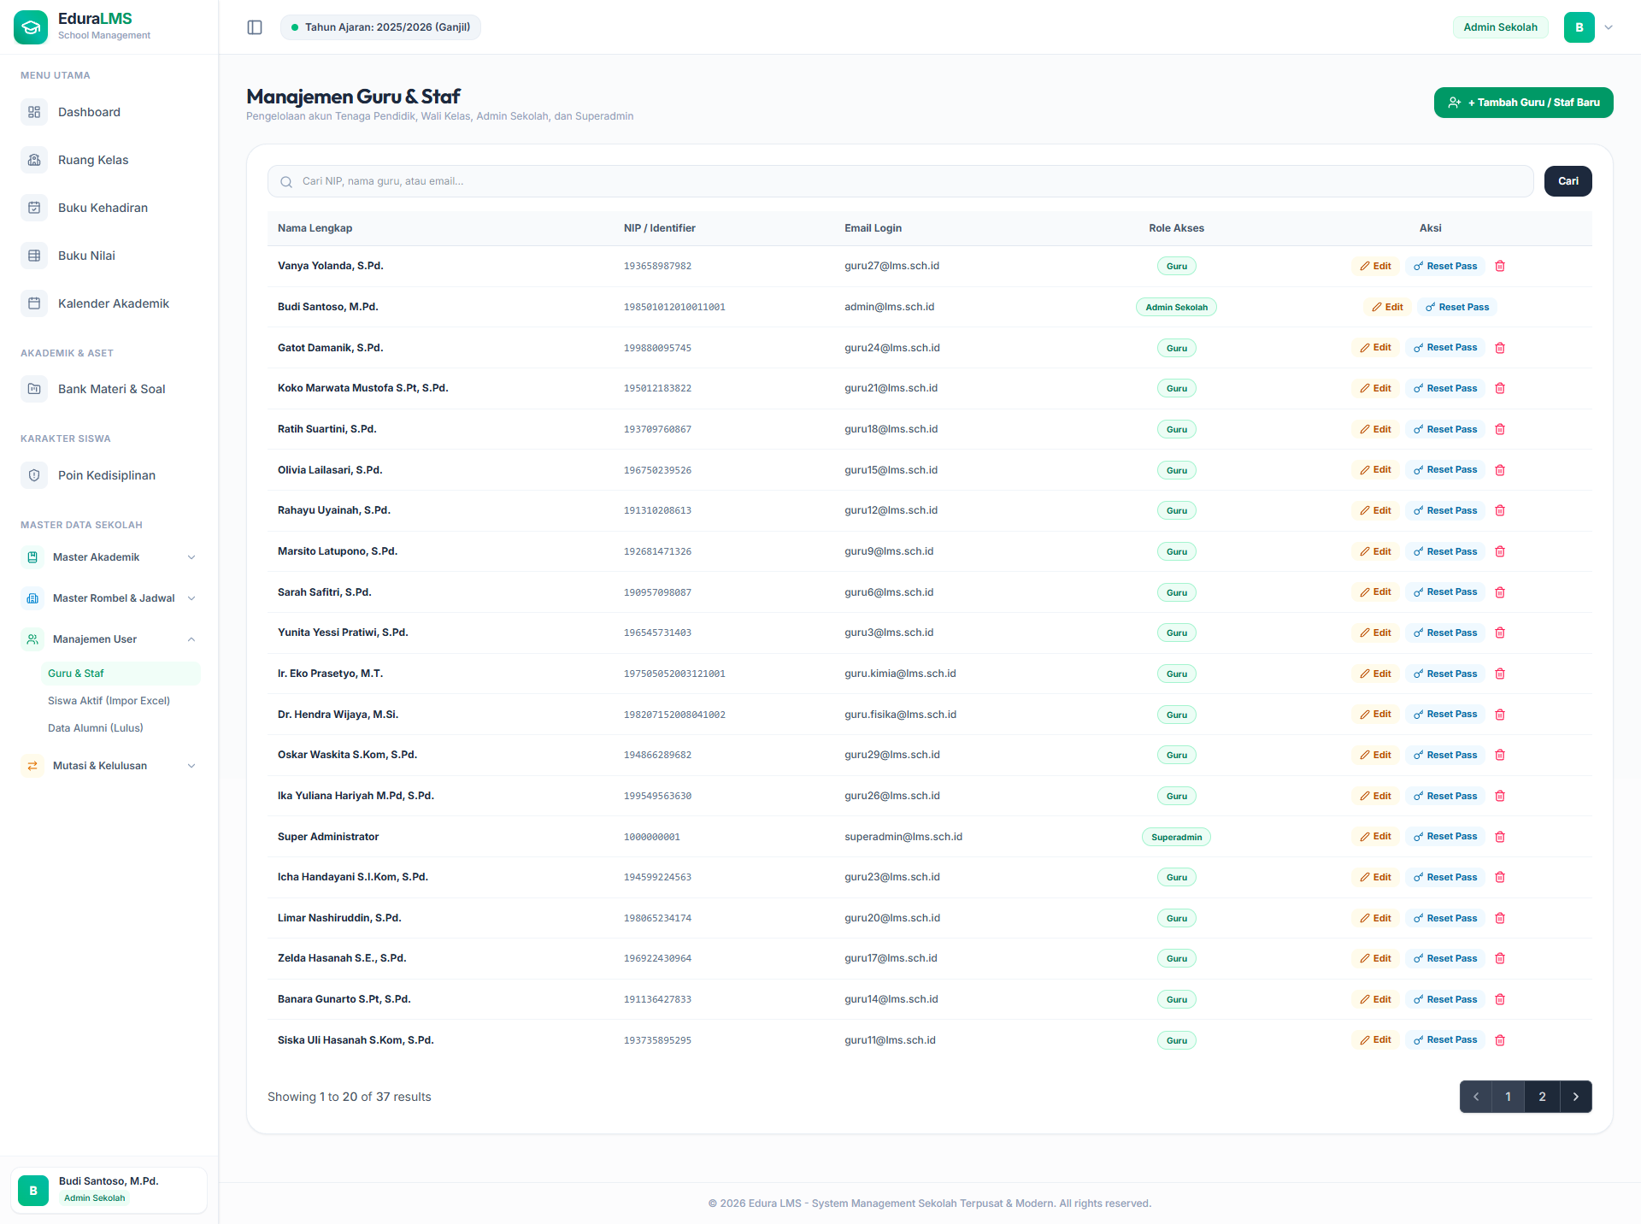Click the green B avatar in header

coord(1579,27)
